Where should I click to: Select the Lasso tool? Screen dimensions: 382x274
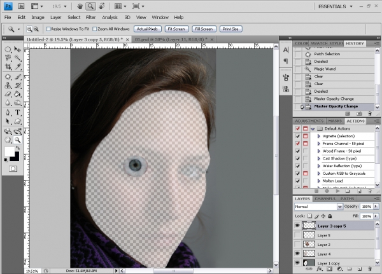[x=8, y=58]
